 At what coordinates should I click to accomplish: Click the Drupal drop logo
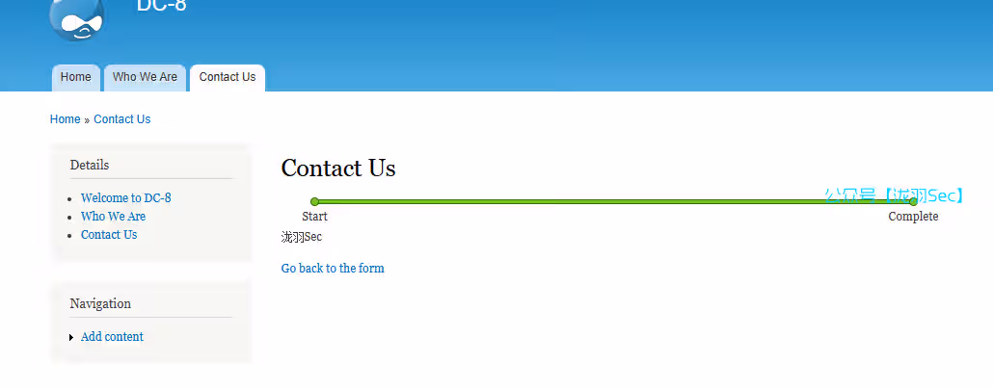[76, 19]
